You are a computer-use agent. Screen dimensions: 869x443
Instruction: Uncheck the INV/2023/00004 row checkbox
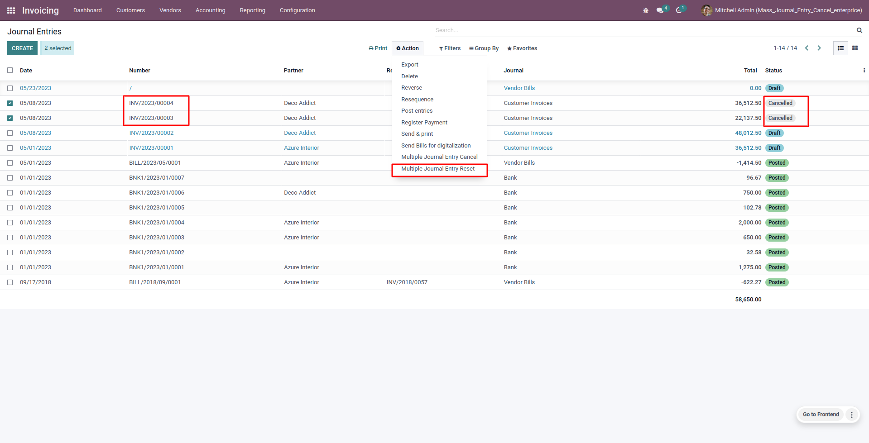(x=10, y=103)
